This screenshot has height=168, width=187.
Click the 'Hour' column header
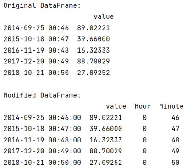(143, 106)
